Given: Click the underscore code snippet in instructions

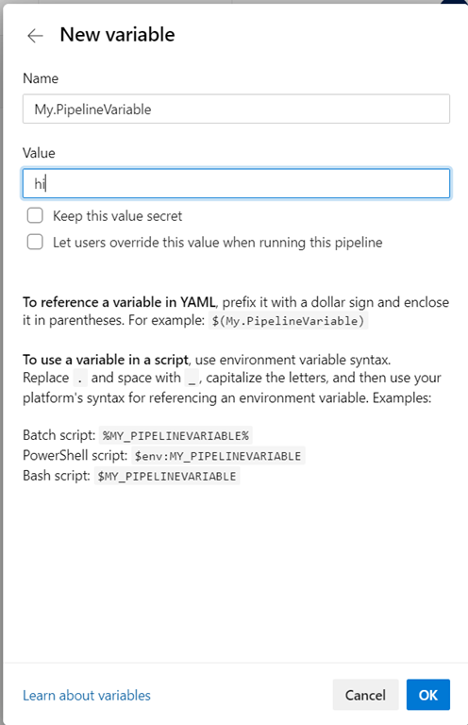Looking at the screenshot, I should (x=192, y=379).
